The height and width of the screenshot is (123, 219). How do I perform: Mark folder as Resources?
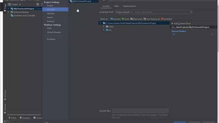coord(136,19)
